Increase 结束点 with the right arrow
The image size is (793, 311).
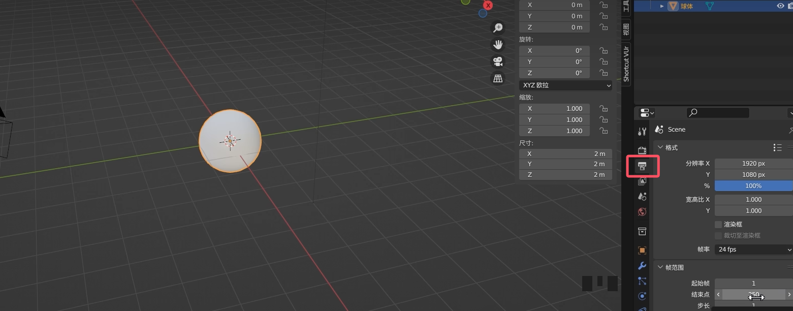789,294
